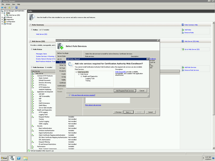Click the info icon beside 'Why are these required'

pyautogui.click(x=69, y=95)
